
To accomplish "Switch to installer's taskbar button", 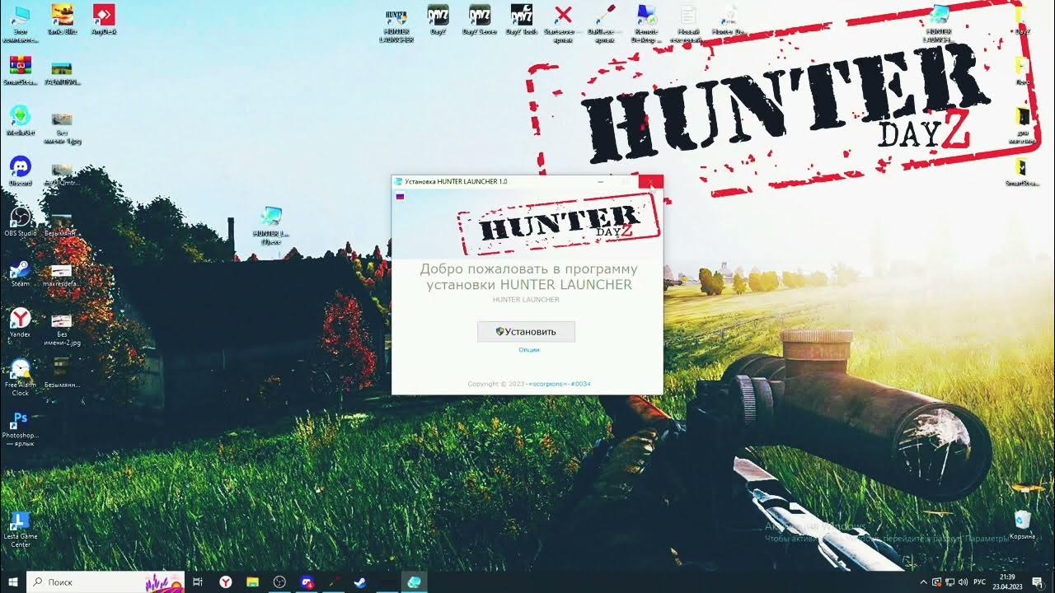I will pos(414,581).
